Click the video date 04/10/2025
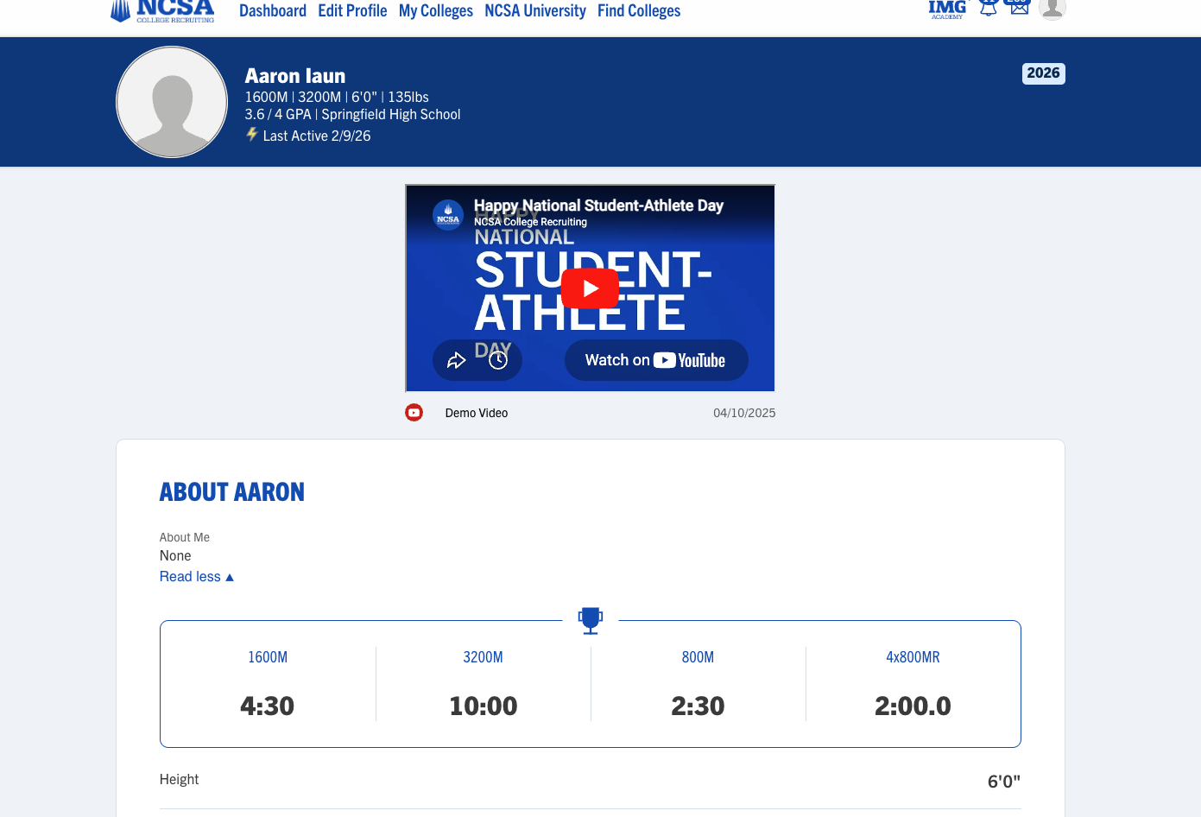Viewport: 1201px width, 817px height. click(744, 413)
